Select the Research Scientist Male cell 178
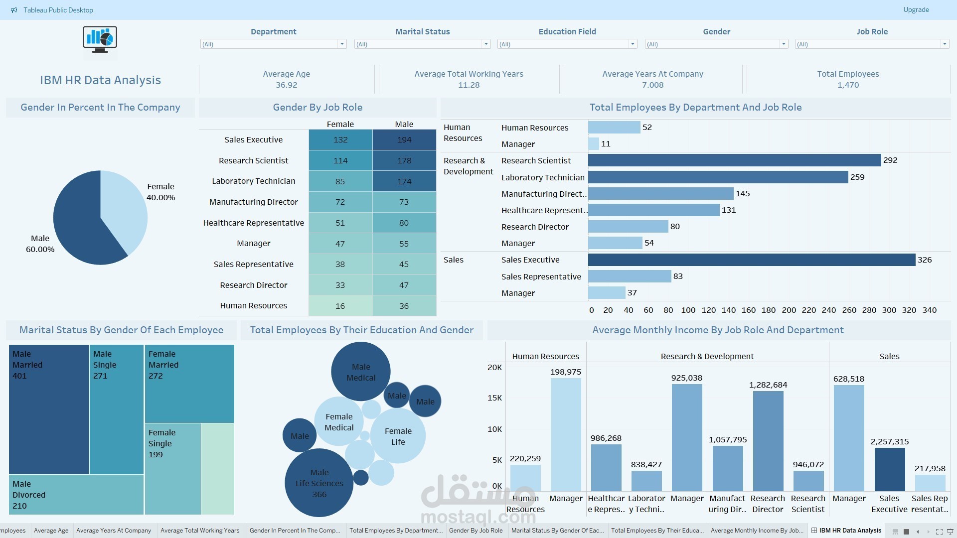The height and width of the screenshot is (538, 957). pyautogui.click(x=404, y=160)
